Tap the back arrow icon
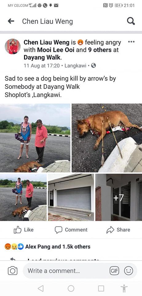Image resolution: width=142 pixels, height=296 pixels. (x=11, y=21)
